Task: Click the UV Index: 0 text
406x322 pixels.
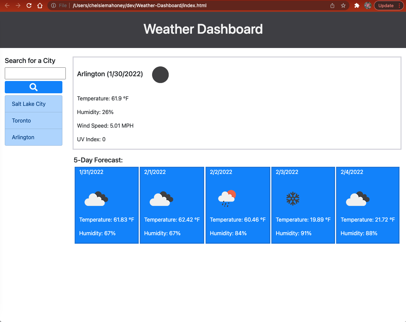Action: [91, 140]
